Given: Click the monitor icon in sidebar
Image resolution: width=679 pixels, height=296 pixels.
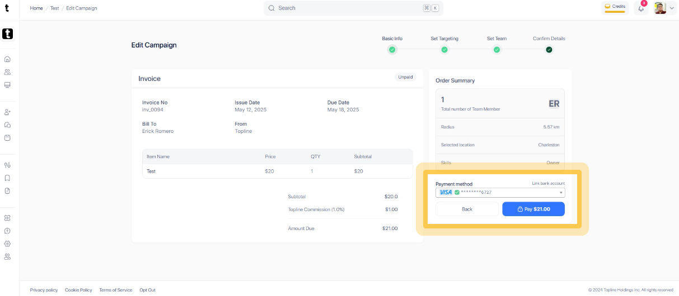Looking at the screenshot, I should coord(7,85).
